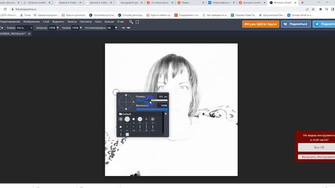Click the magnifier search icon in menu bar
This screenshot has width=335, height=188.
click(131, 22)
